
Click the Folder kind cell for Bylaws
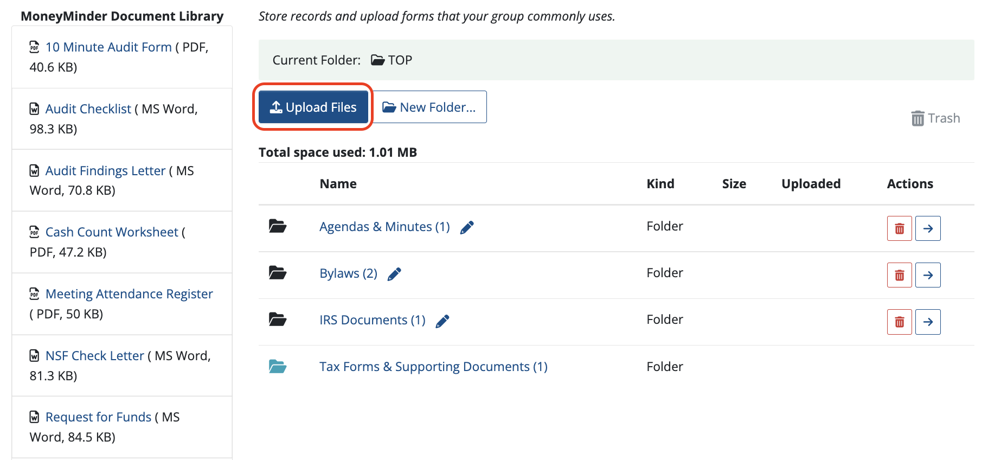pos(665,273)
